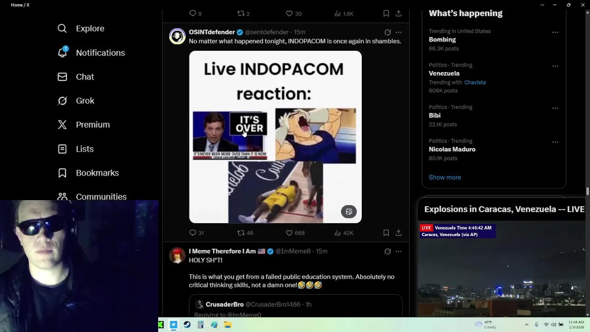Click the Notifications bell icon

(62, 53)
